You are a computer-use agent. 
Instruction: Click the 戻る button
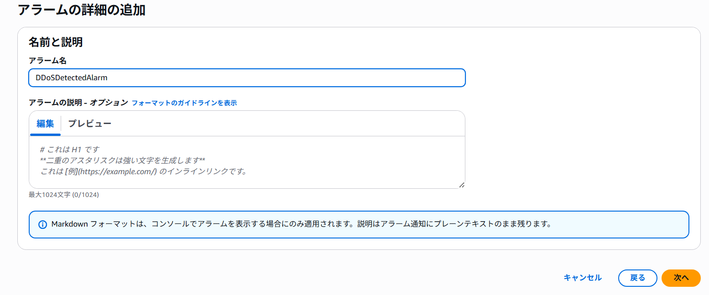tap(637, 278)
